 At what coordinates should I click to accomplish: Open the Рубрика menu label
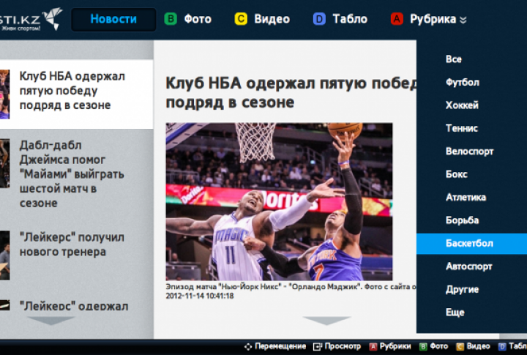433,19
